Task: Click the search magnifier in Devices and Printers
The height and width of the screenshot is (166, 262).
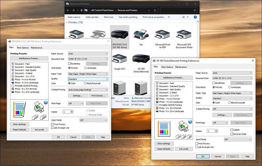Action: [x=195, y=10]
